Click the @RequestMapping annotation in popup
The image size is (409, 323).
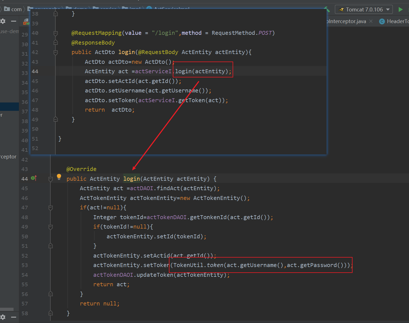coord(97,33)
